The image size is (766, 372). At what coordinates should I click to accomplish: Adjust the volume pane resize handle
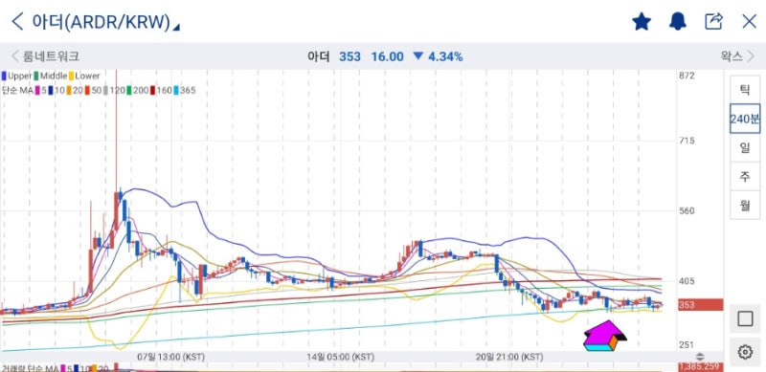tap(700, 357)
